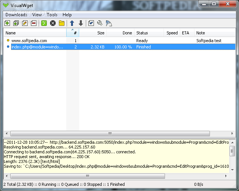Click the VisualWget heart icon in the title bar

[x=6, y=5]
